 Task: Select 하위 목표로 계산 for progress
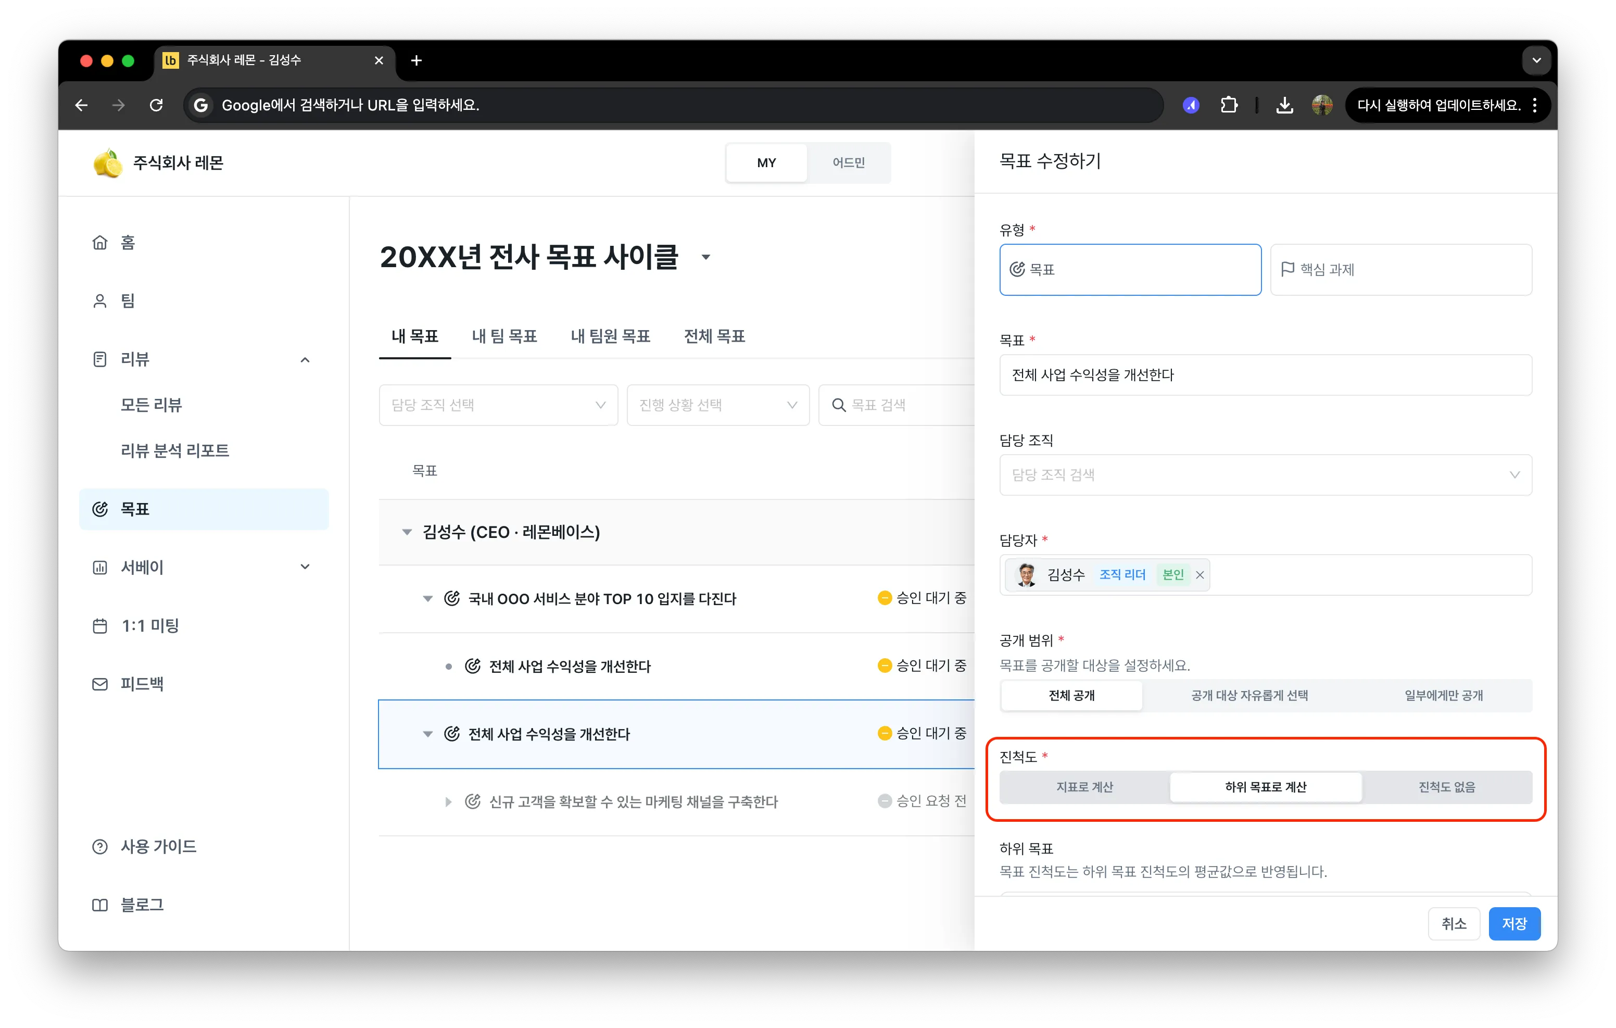(1266, 787)
